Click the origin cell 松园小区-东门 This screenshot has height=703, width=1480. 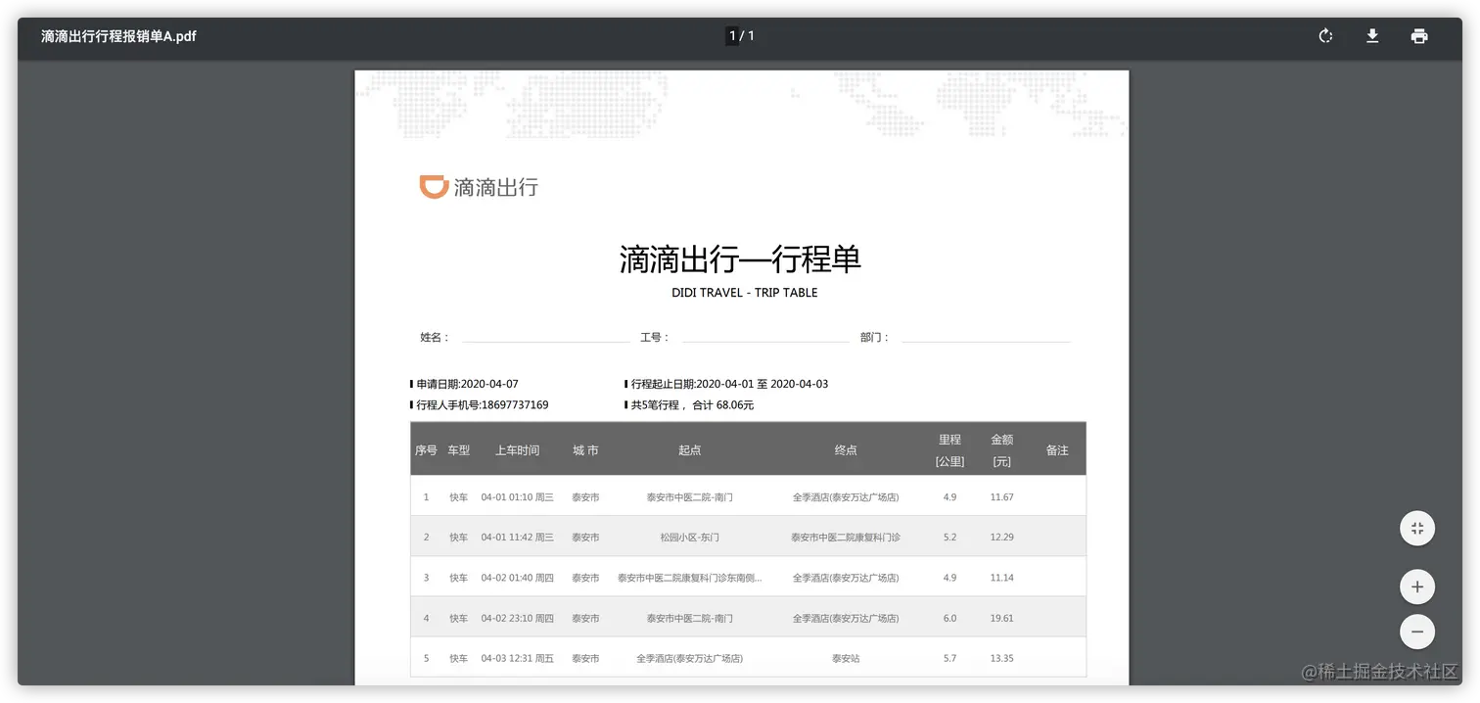pos(689,538)
